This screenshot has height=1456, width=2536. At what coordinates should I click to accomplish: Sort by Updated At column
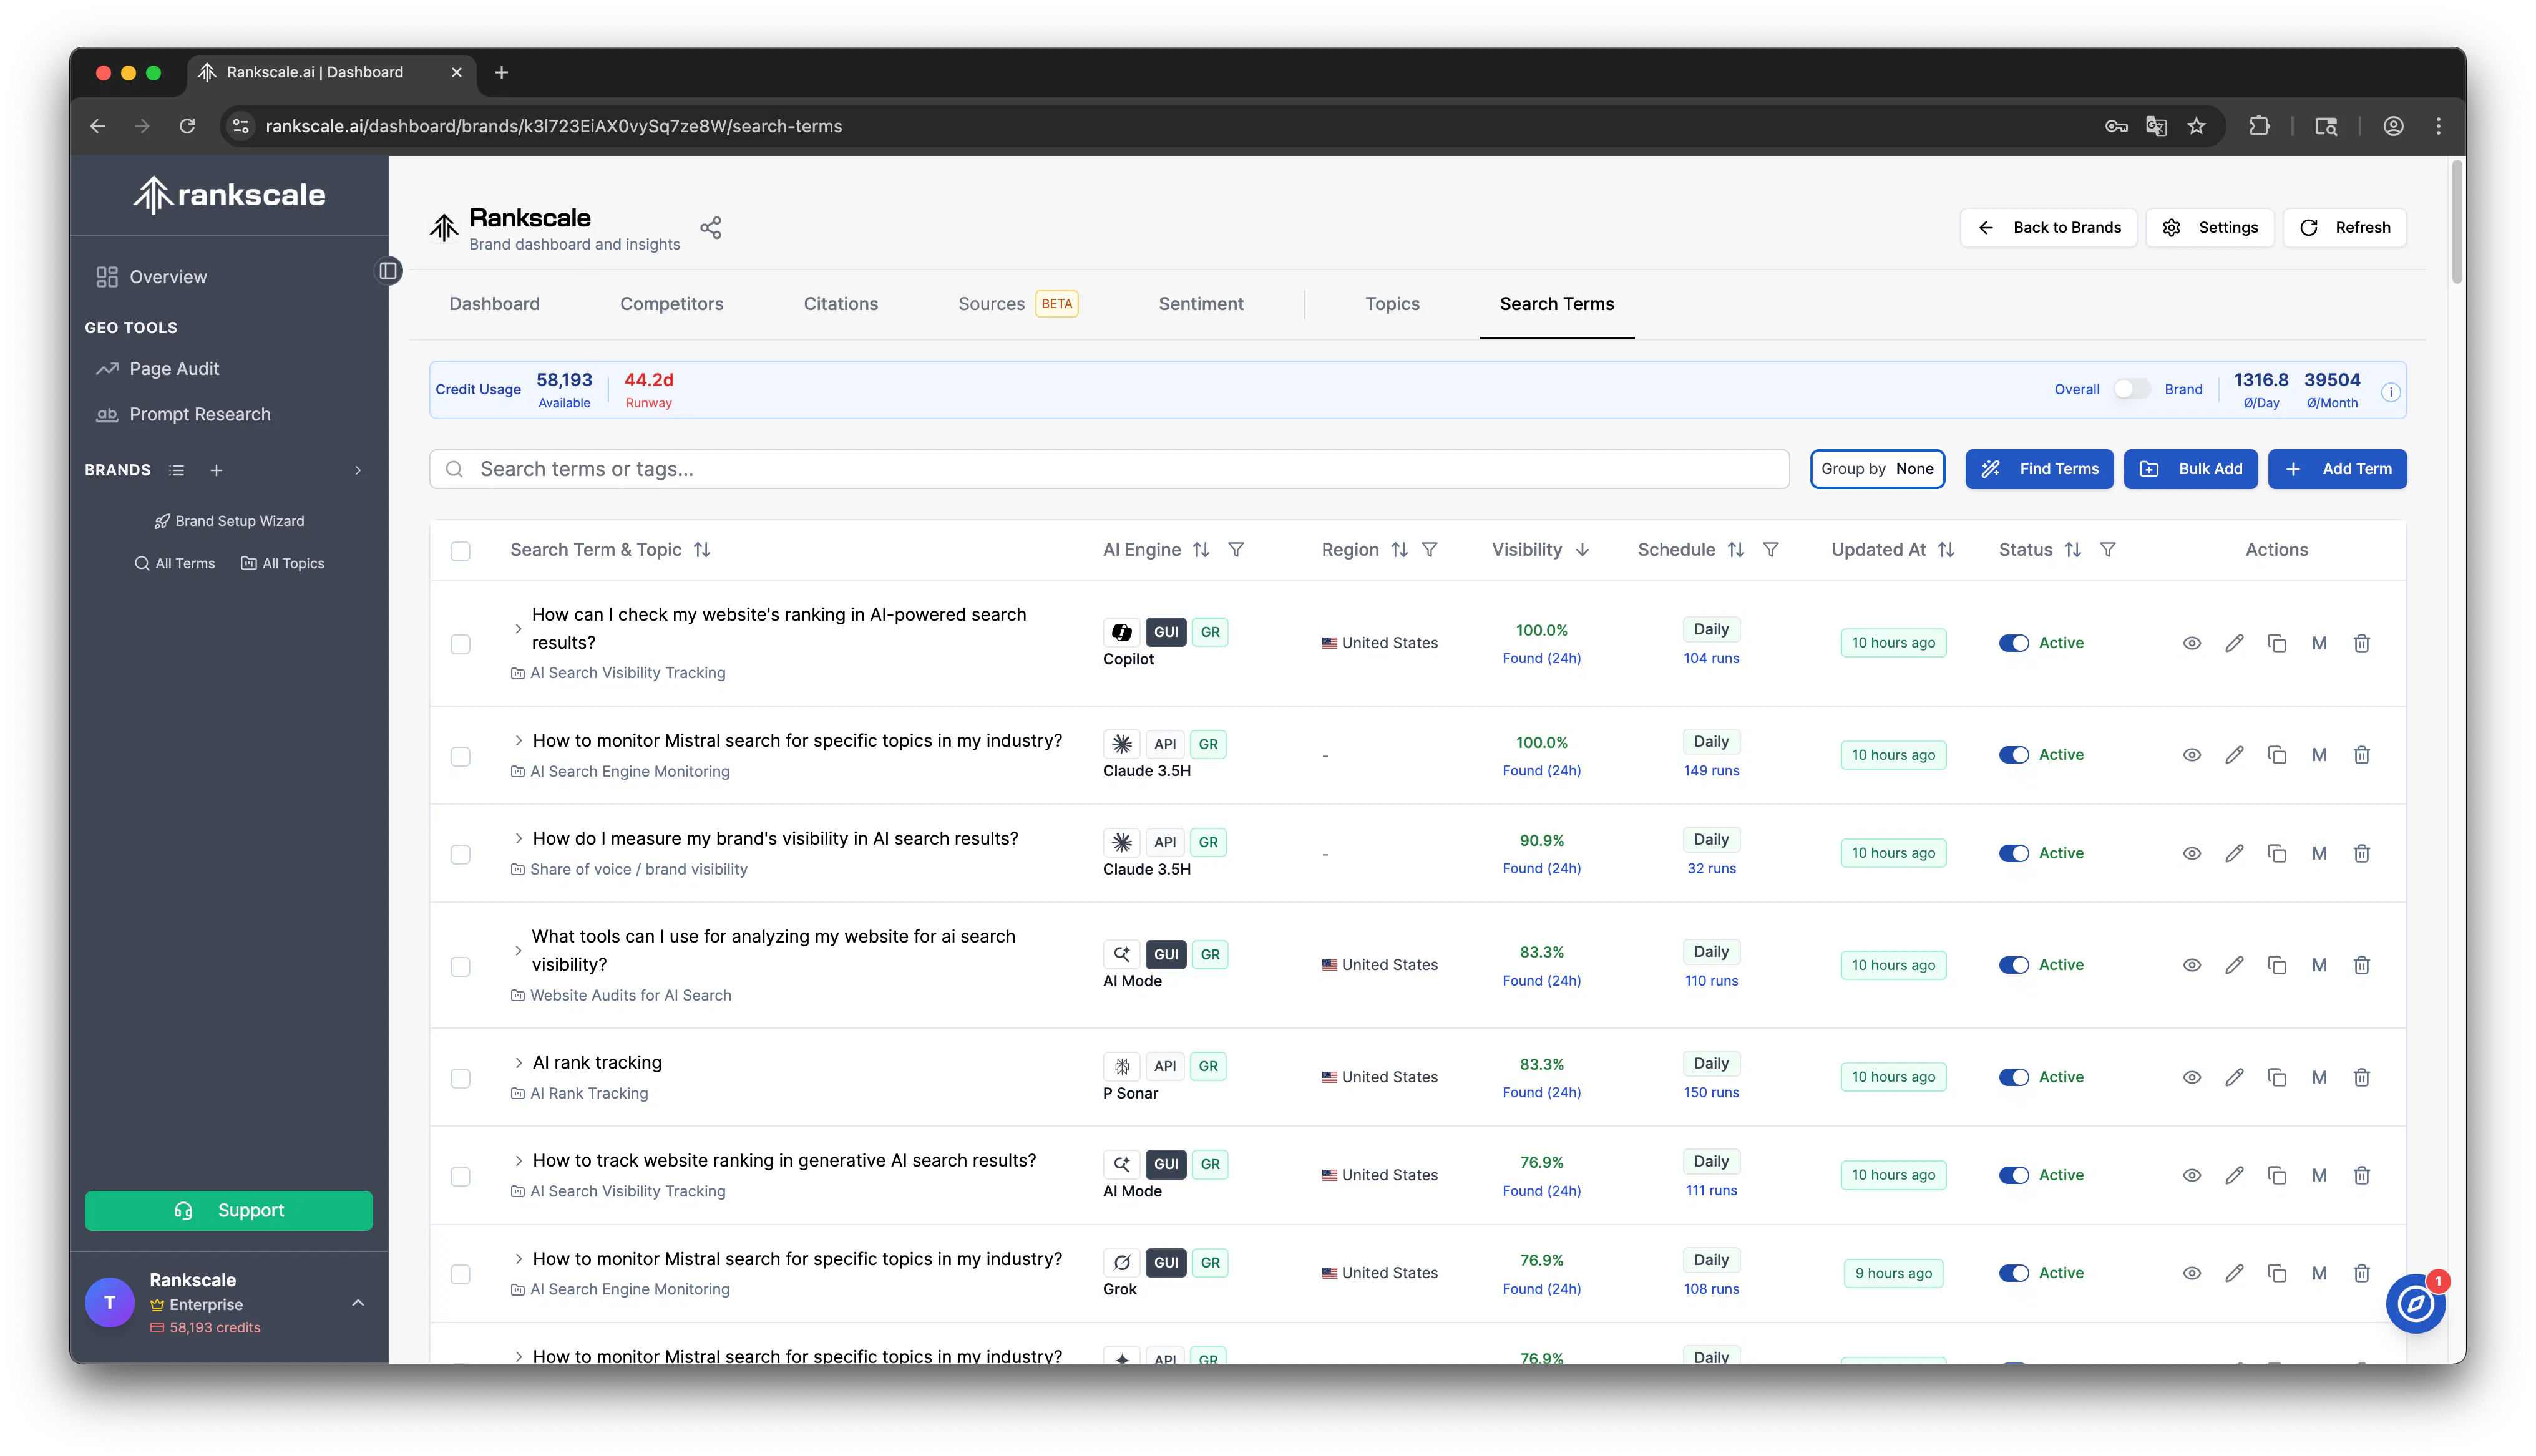click(x=1946, y=550)
